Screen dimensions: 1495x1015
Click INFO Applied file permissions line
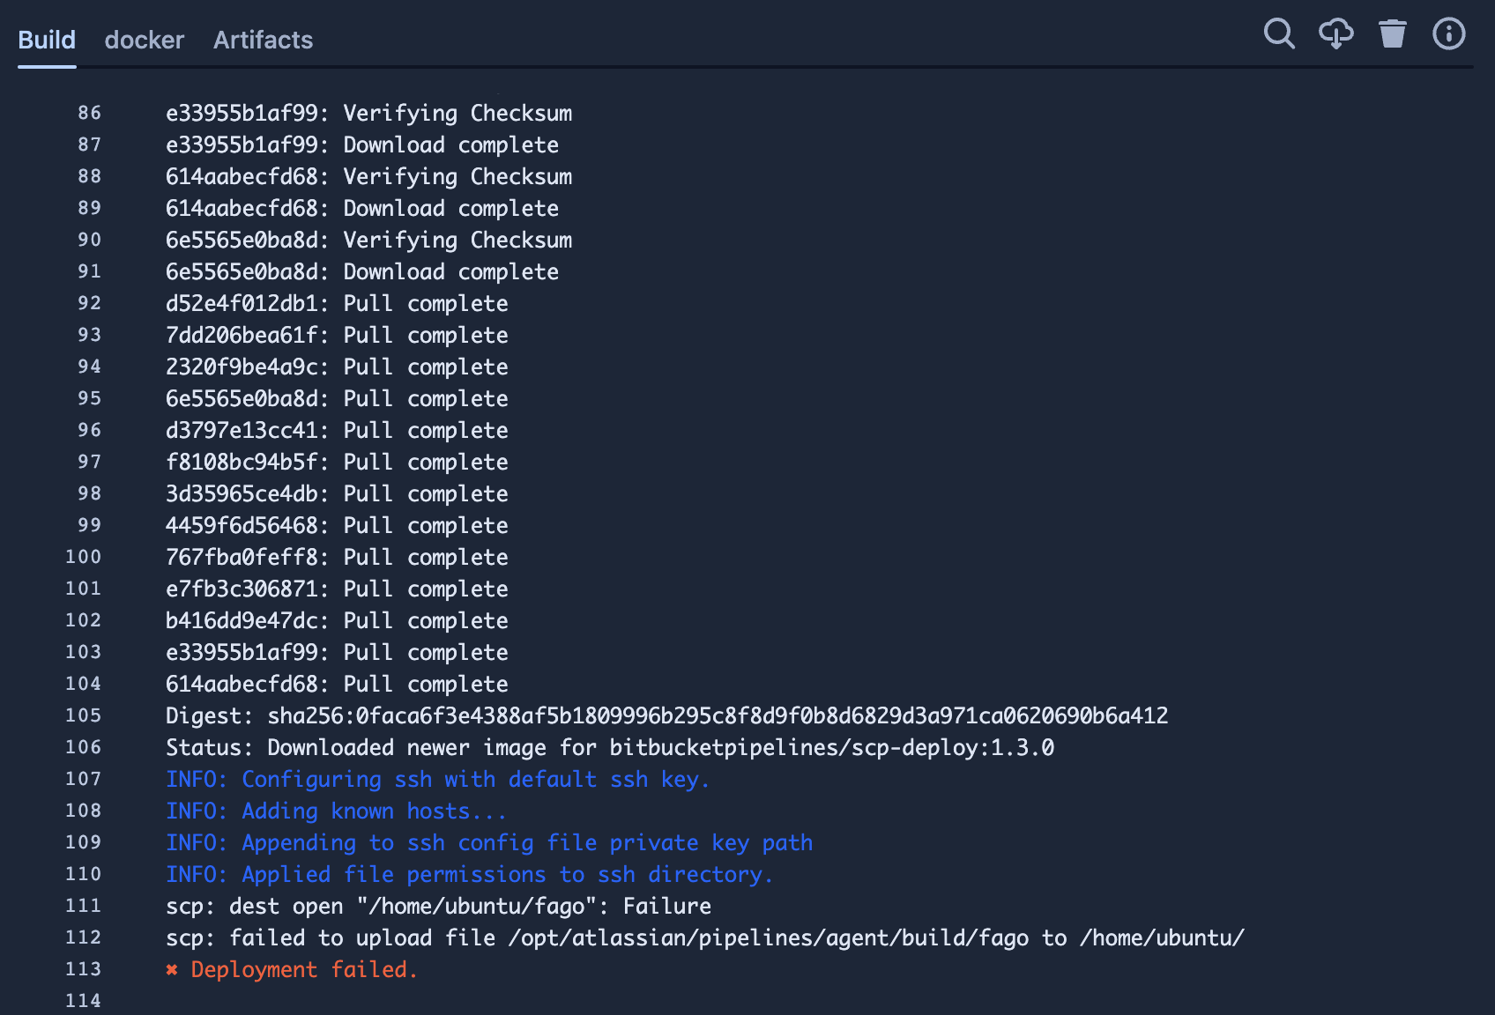pyautogui.click(x=469, y=874)
